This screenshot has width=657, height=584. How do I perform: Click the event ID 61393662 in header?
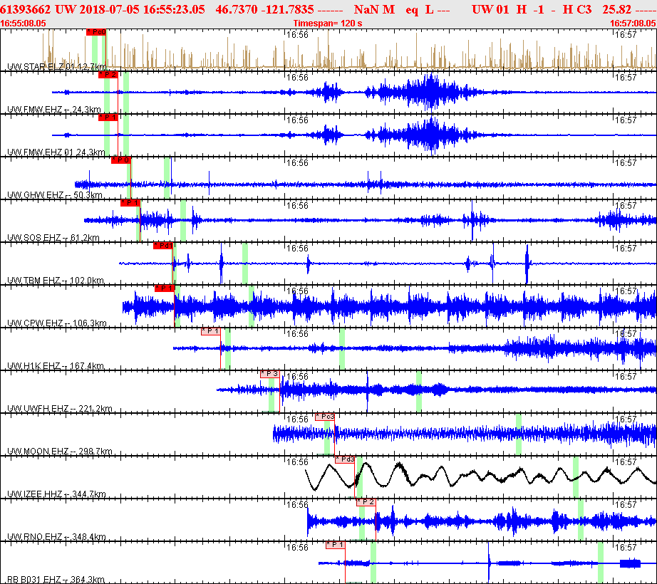tap(26, 9)
